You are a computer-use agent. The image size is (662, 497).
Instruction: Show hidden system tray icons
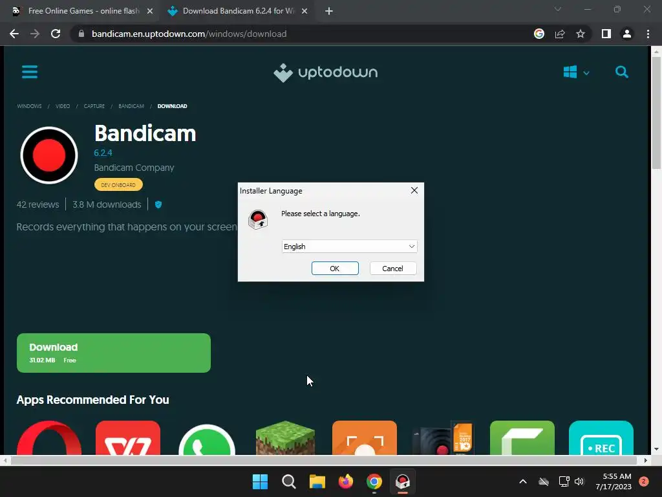pyautogui.click(x=522, y=481)
